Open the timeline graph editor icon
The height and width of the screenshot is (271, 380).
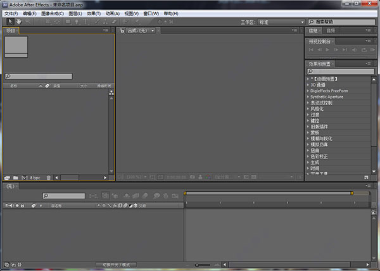click(175, 196)
